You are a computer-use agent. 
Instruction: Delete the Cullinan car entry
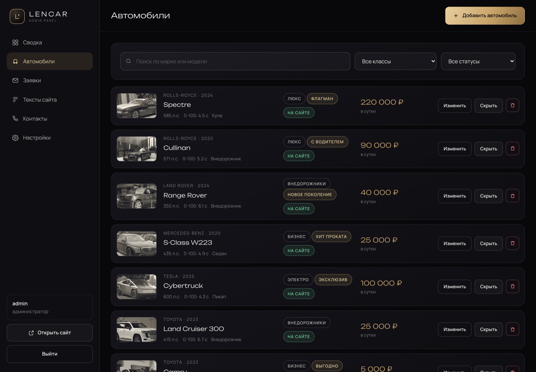click(x=512, y=149)
